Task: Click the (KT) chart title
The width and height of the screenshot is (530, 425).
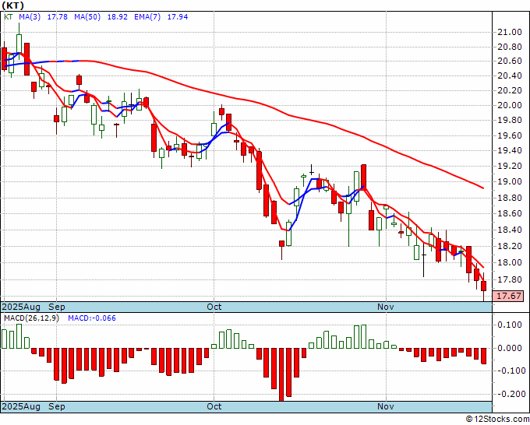Action: 12,5
